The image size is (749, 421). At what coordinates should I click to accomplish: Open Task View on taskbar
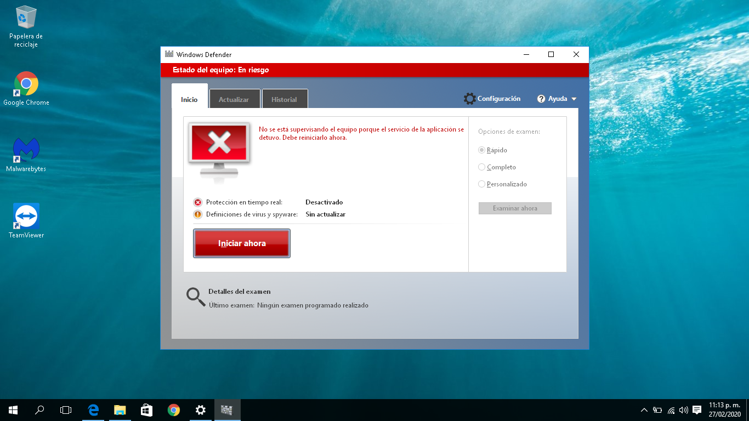66,410
